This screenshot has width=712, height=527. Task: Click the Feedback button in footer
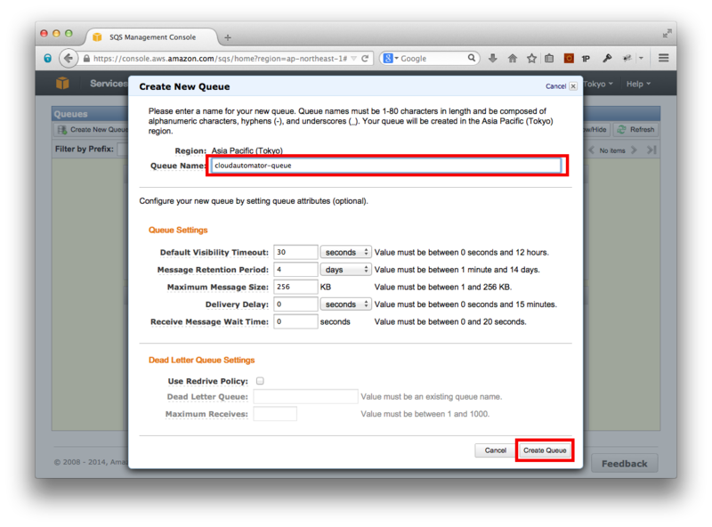click(625, 464)
